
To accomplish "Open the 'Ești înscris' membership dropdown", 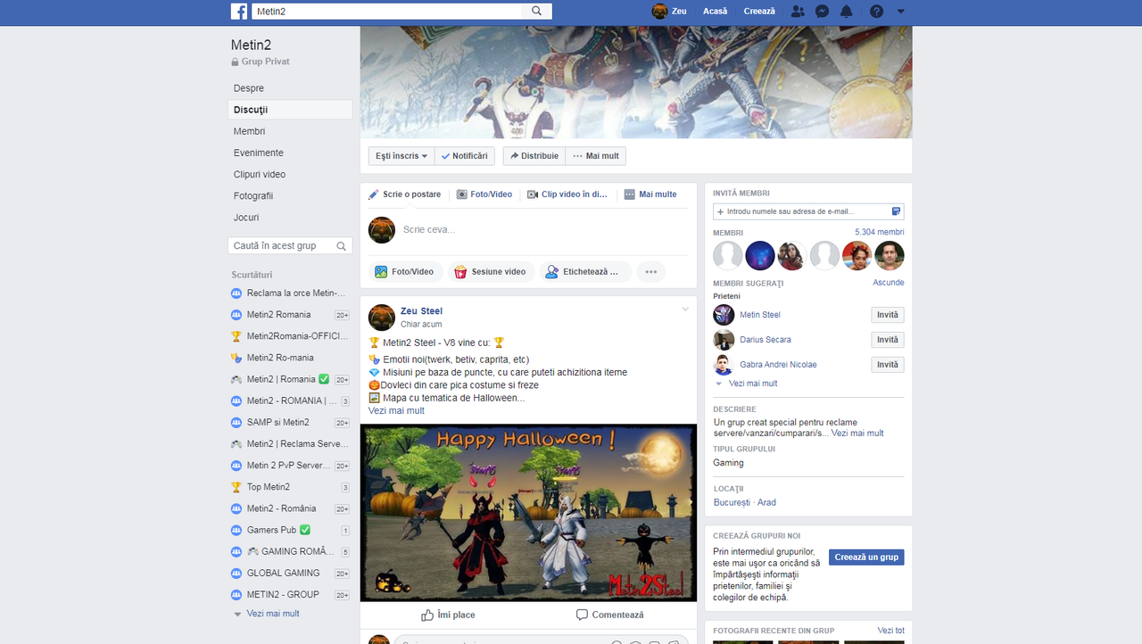I will click(x=400, y=155).
